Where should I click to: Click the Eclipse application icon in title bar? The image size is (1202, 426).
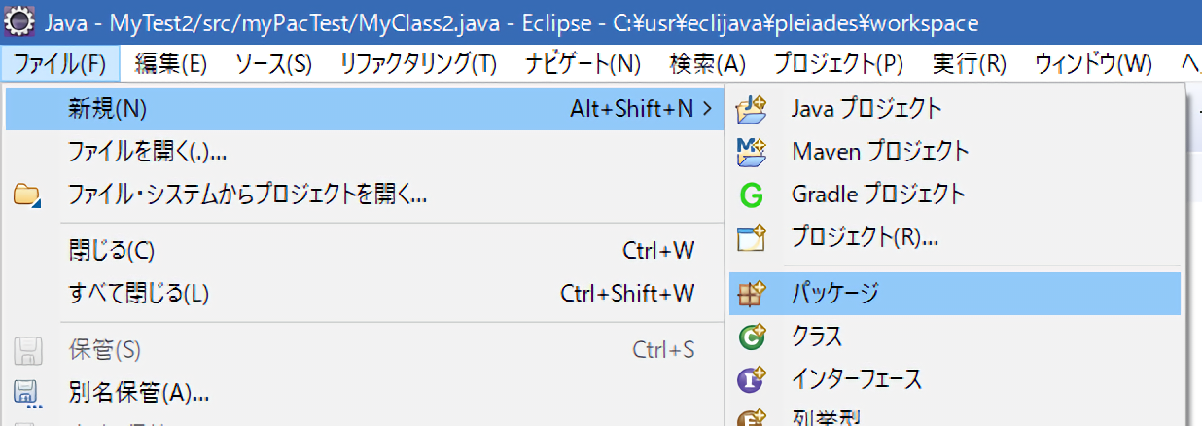[x=18, y=21]
